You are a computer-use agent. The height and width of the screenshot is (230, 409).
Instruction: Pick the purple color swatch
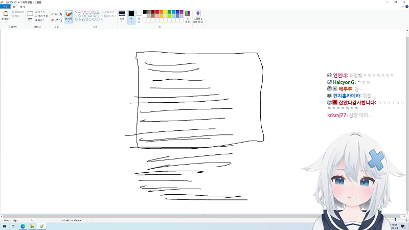click(x=181, y=12)
